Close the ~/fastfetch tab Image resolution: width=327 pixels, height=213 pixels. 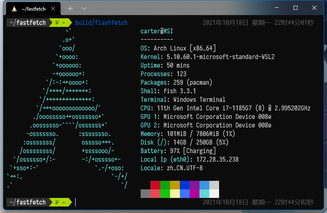[x=53, y=9]
